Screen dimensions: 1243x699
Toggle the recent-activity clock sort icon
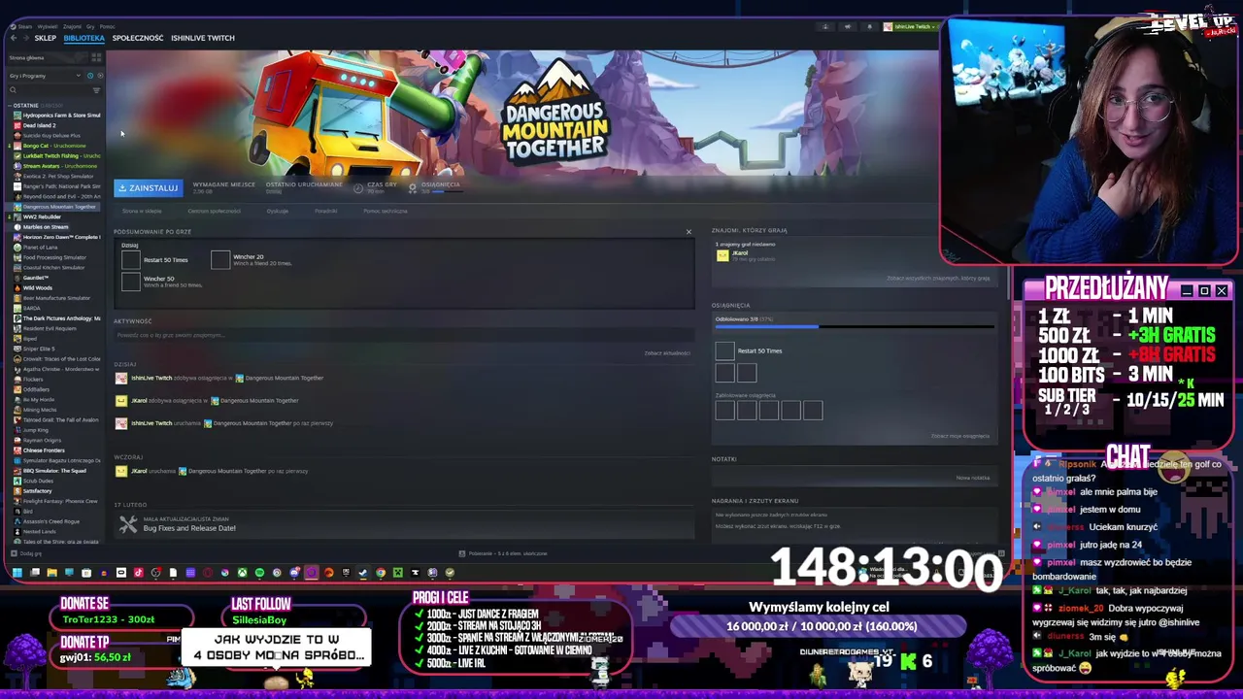coord(90,76)
